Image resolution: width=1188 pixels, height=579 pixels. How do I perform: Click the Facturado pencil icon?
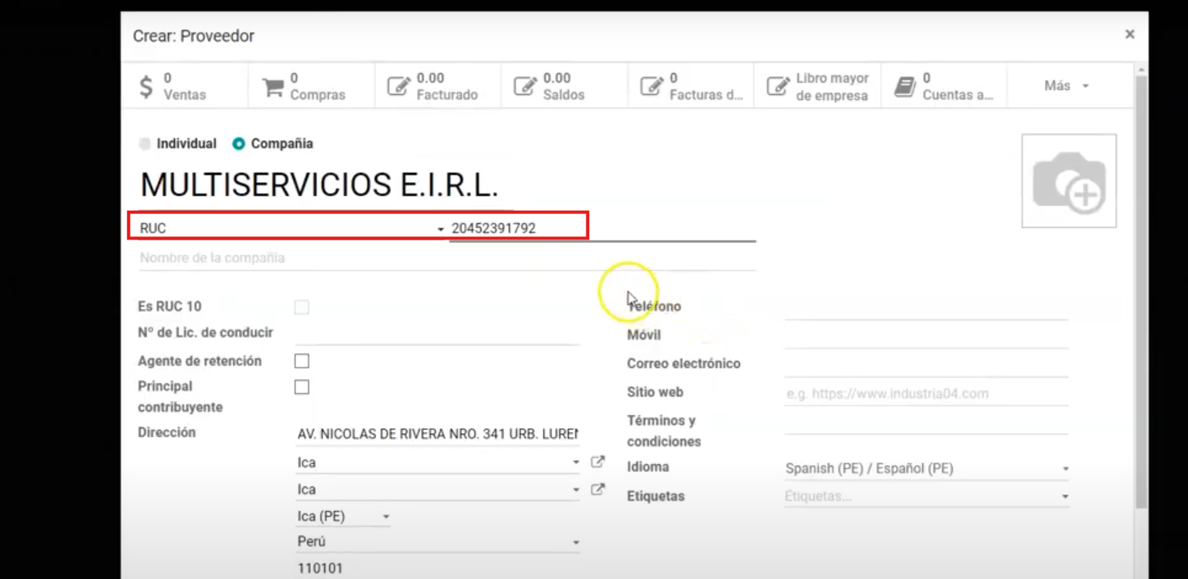(400, 84)
